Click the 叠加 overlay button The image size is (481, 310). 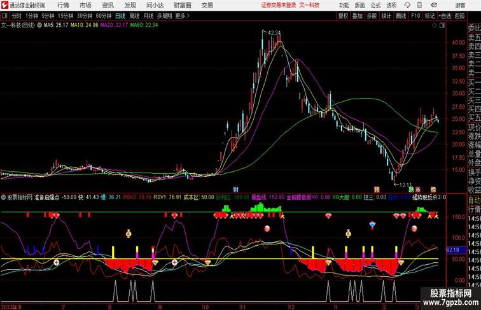[x=358, y=16]
